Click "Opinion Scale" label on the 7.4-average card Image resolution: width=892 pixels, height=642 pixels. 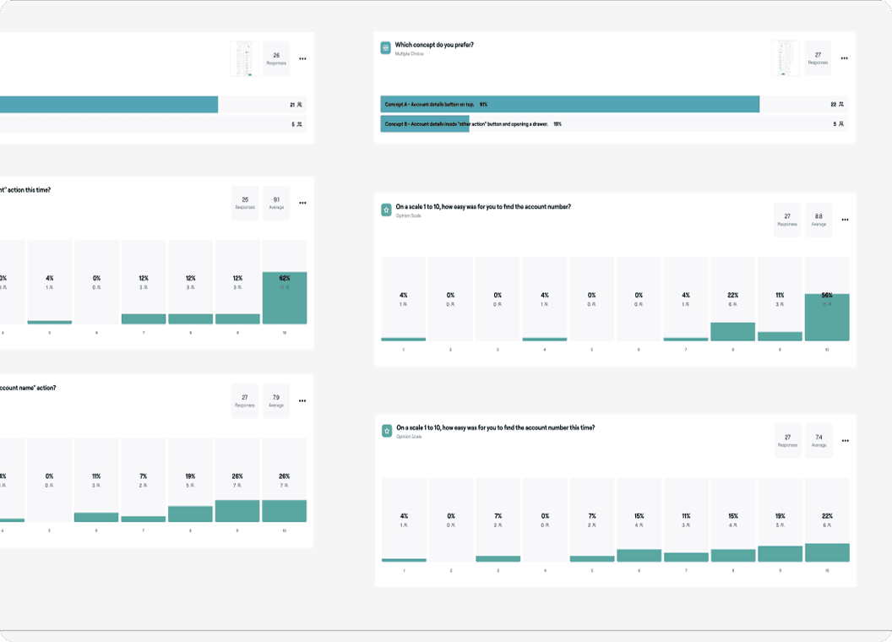(409, 437)
